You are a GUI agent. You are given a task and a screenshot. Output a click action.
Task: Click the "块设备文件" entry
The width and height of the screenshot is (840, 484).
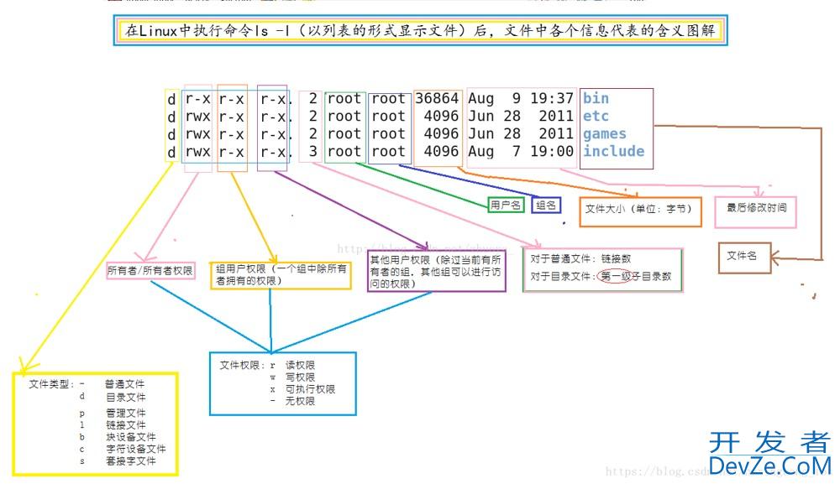131,437
